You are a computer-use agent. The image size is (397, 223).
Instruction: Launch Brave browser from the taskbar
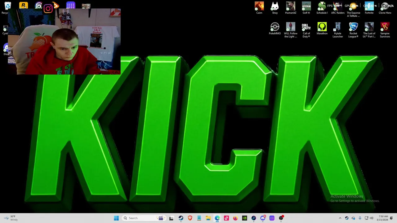(190, 218)
